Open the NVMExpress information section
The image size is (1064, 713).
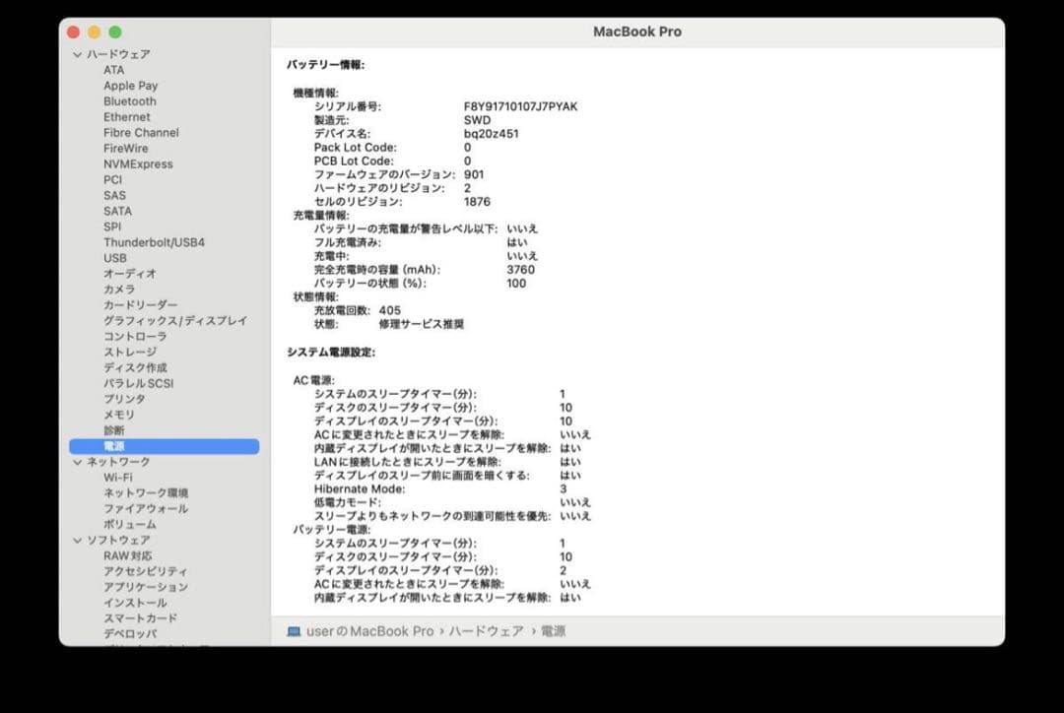[138, 163]
